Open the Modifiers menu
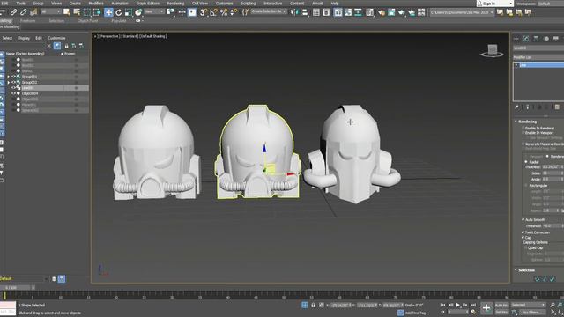 click(x=96, y=4)
